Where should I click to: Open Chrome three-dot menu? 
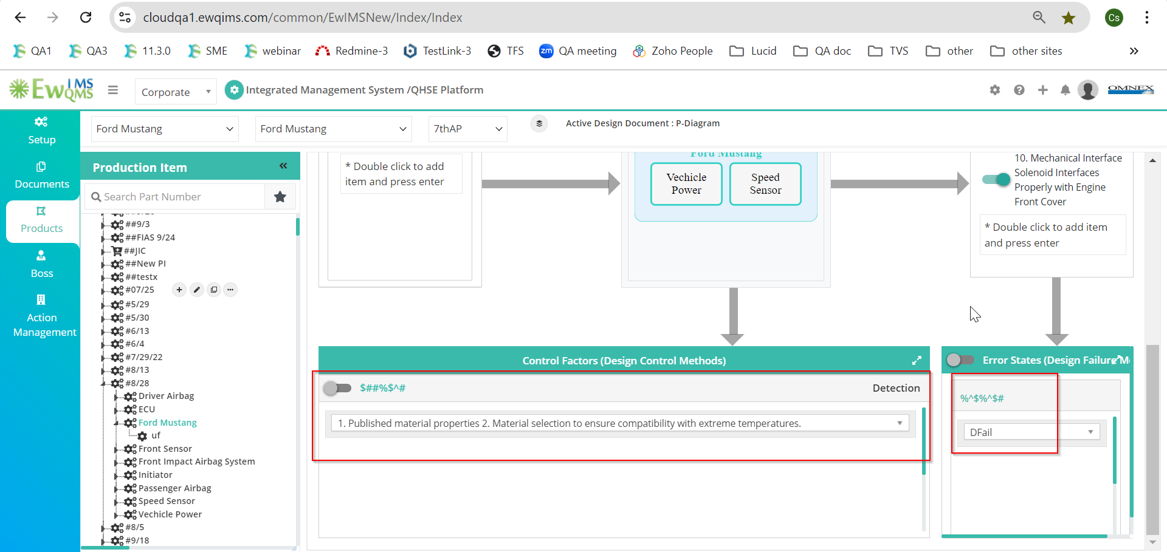(1147, 18)
